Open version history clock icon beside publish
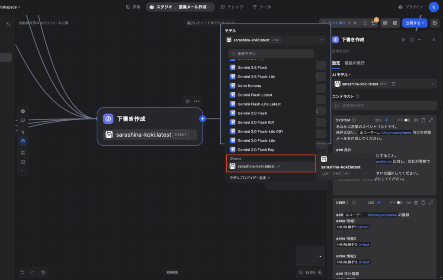The image size is (443, 280). pos(435,23)
